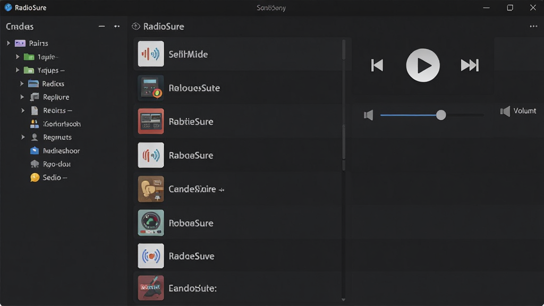544x306 pixels.
Task: Open sidebar options two-dot button
Action: (x=117, y=27)
